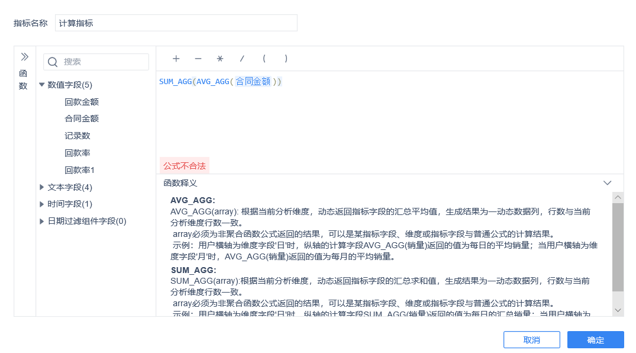Expand the 时间字段(1) group
The image size is (636, 353).
pos(42,204)
